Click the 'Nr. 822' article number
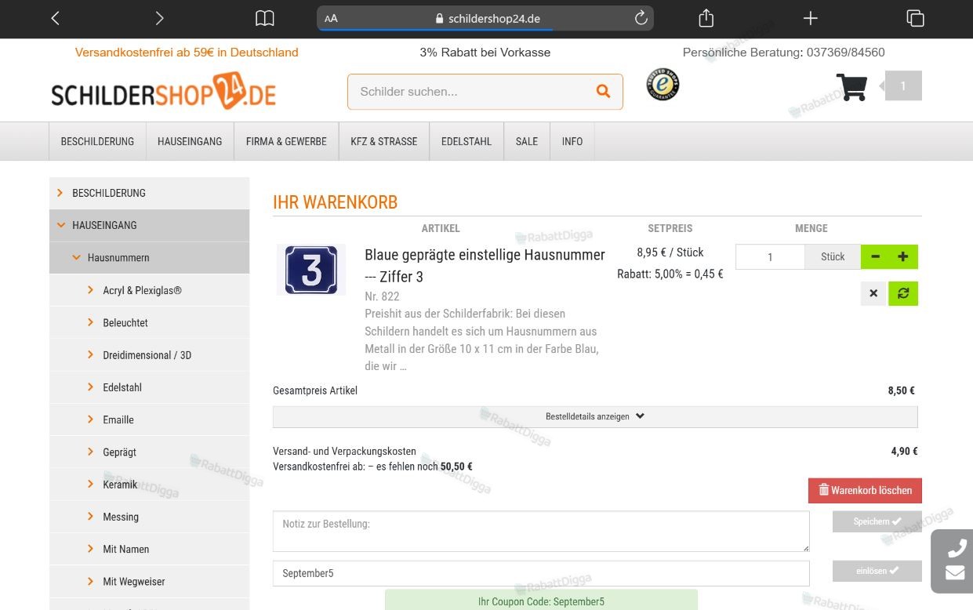 point(382,296)
